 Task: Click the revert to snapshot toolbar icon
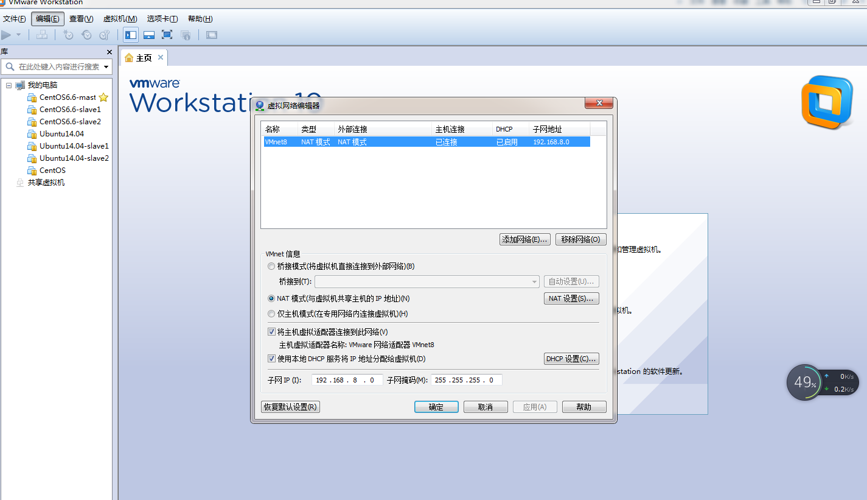pos(86,35)
